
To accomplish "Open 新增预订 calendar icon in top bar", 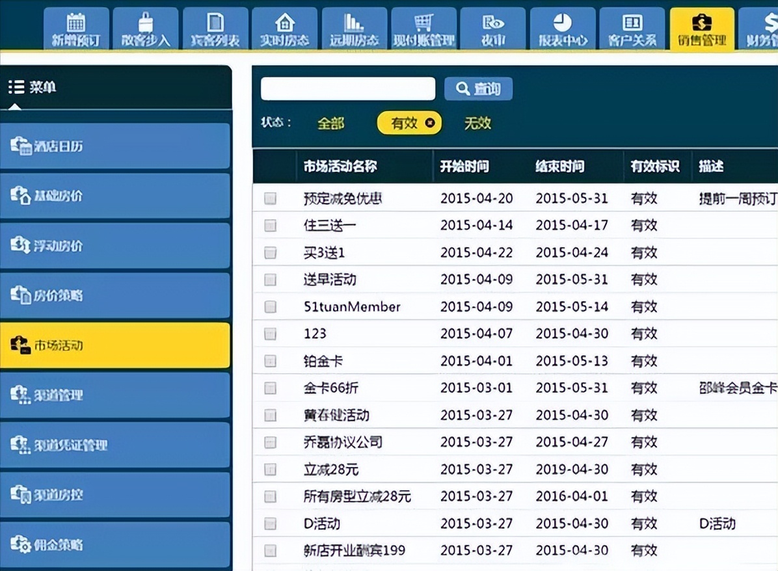I will coord(76,22).
